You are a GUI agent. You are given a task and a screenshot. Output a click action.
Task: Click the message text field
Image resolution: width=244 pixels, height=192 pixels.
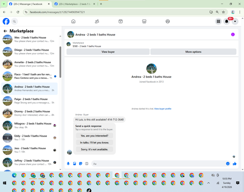[159, 164]
